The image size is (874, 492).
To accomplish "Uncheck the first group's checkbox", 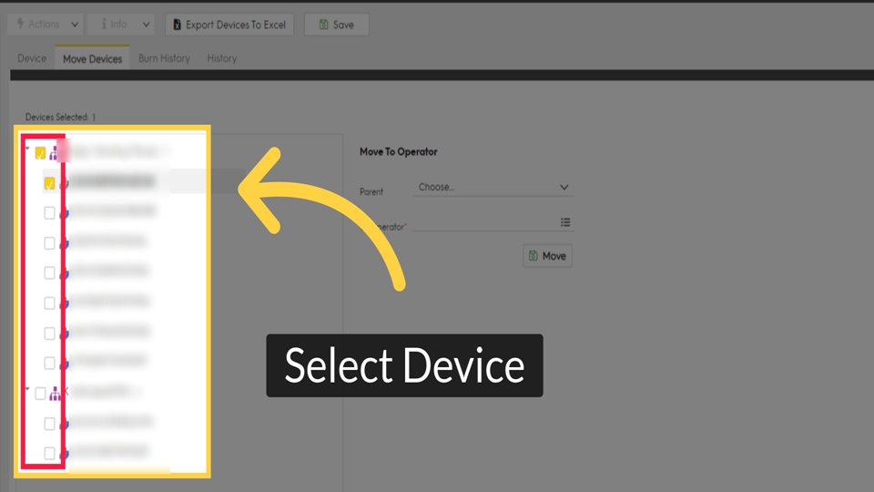I will 40,153.
